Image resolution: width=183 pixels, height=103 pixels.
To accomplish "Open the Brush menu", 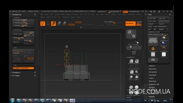I will [47, 15].
